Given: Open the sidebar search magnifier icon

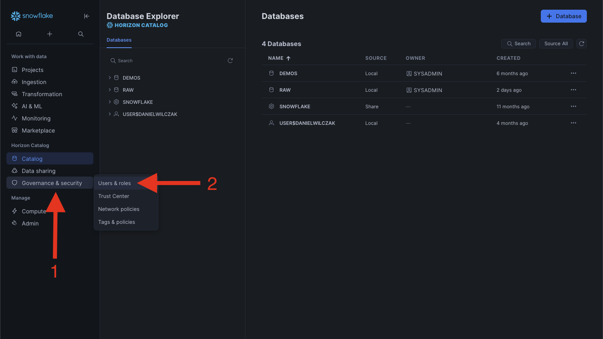Looking at the screenshot, I should pos(81,34).
